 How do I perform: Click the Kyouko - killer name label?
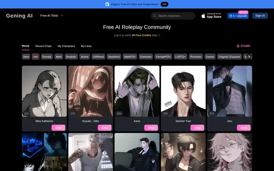click(90, 121)
